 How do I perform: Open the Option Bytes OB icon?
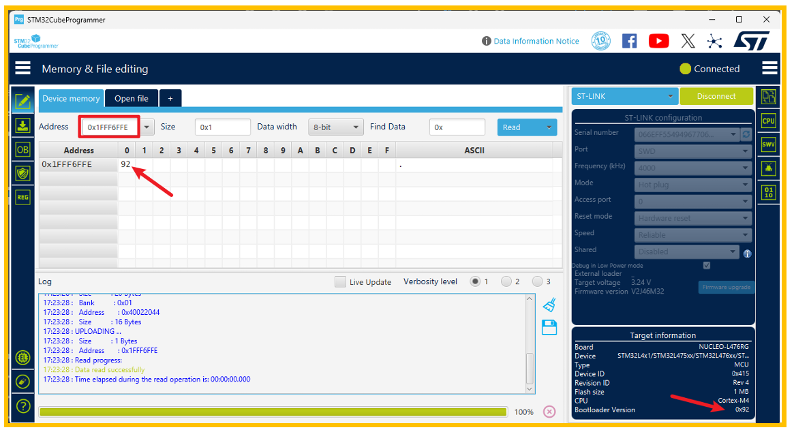click(22, 150)
